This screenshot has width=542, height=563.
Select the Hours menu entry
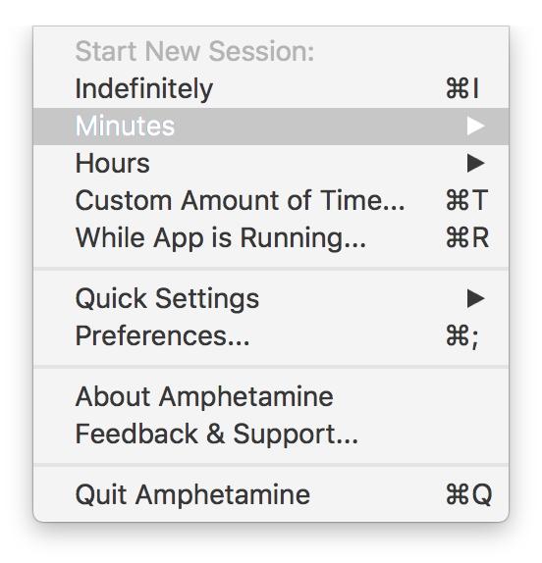coord(271,164)
